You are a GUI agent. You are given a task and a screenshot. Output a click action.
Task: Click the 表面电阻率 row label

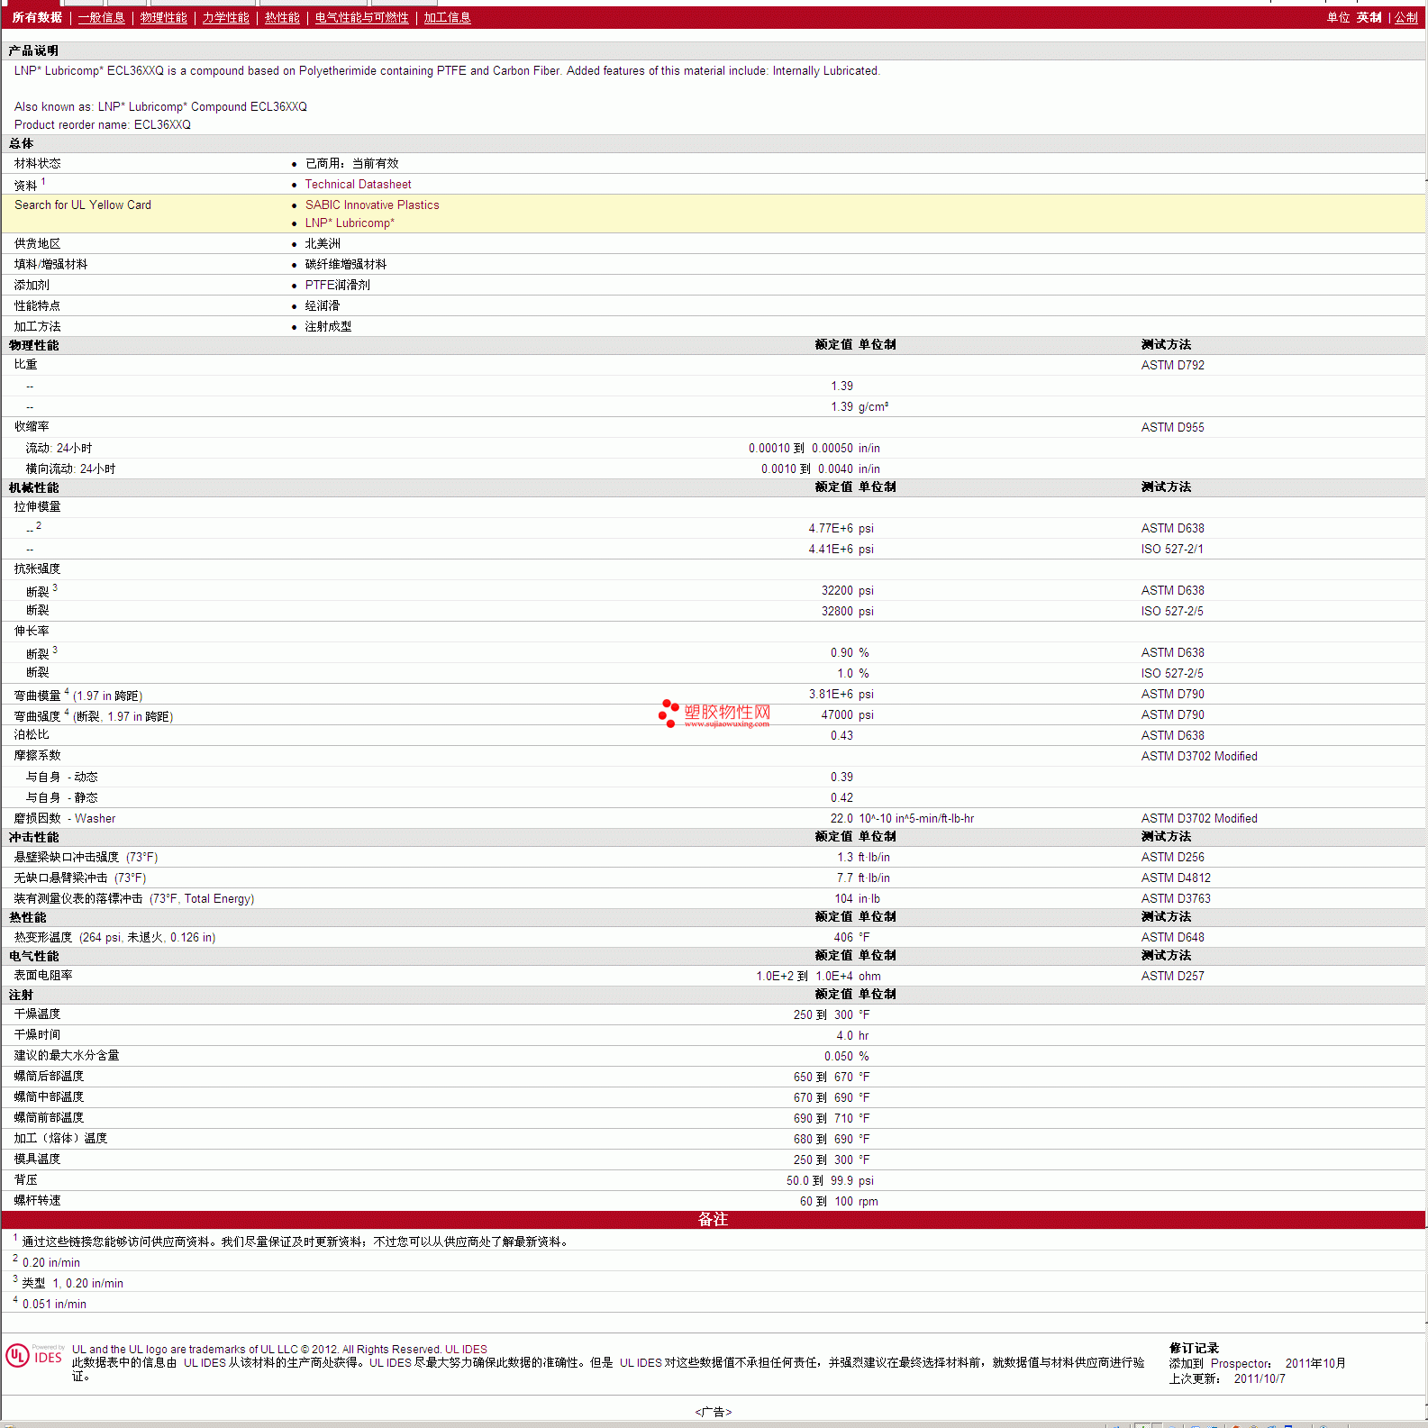pyautogui.click(x=43, y=976)
